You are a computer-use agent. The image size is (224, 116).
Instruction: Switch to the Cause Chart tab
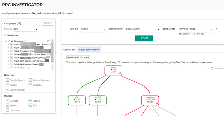pos(69,50)
